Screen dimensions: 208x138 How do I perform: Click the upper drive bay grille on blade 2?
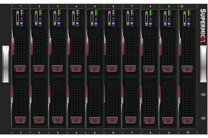(38, 47)
